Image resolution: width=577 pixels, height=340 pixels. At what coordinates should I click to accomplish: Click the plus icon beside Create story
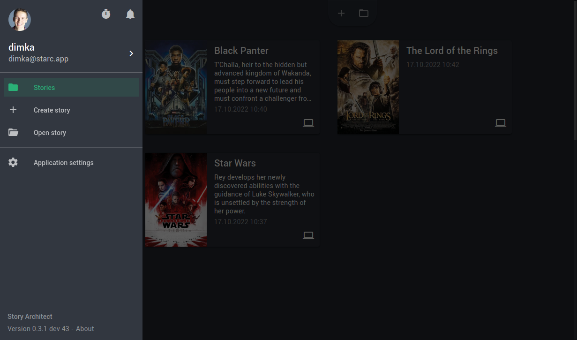(x=13, y=110)
